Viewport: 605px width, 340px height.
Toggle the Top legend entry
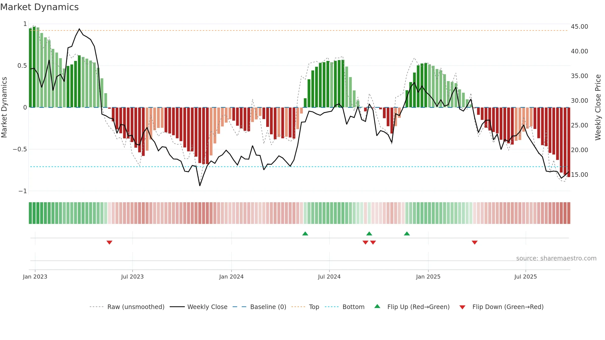(305, 307)
